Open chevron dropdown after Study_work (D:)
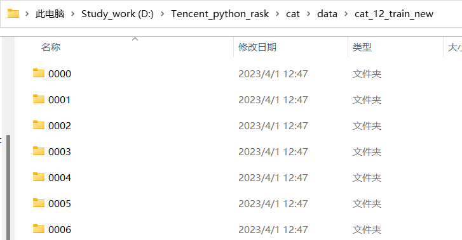The width and height of the screenshot is (462, 240). 162,14
